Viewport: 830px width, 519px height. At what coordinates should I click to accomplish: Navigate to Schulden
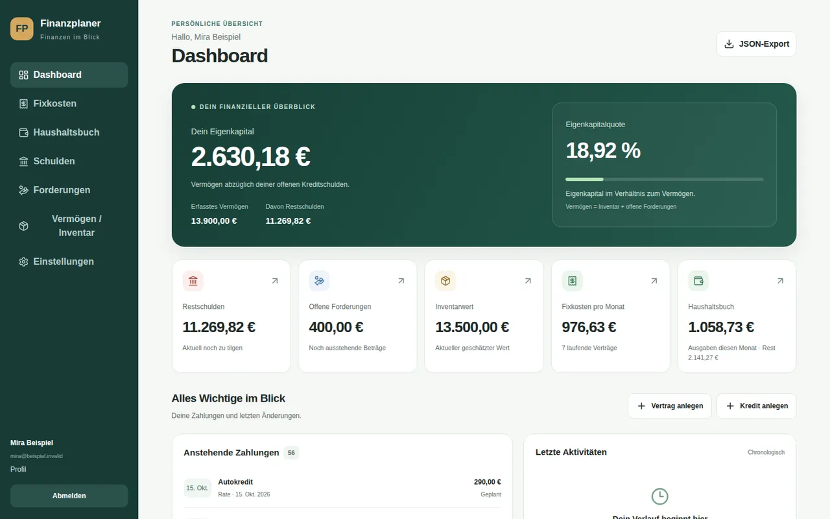point(69,161)
